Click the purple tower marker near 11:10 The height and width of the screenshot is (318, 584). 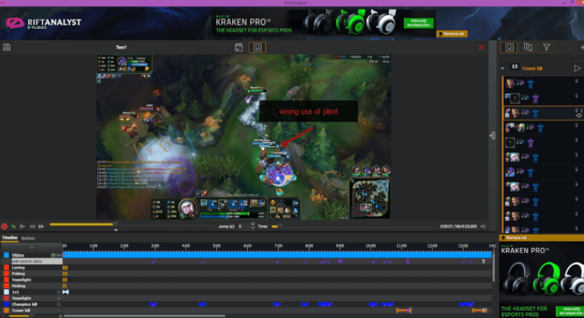408,262
